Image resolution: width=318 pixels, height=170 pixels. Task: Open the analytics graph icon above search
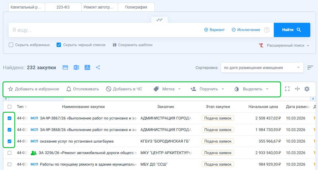159,20
